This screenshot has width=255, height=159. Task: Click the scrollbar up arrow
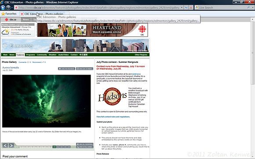click(252, 19)
